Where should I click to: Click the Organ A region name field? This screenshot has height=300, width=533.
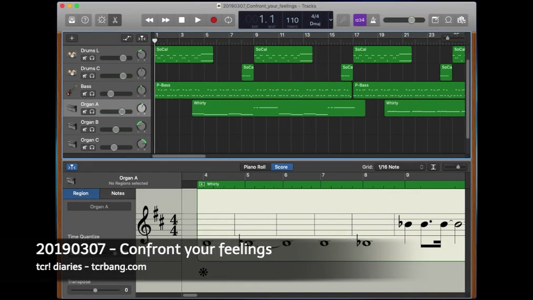point(99,207)
